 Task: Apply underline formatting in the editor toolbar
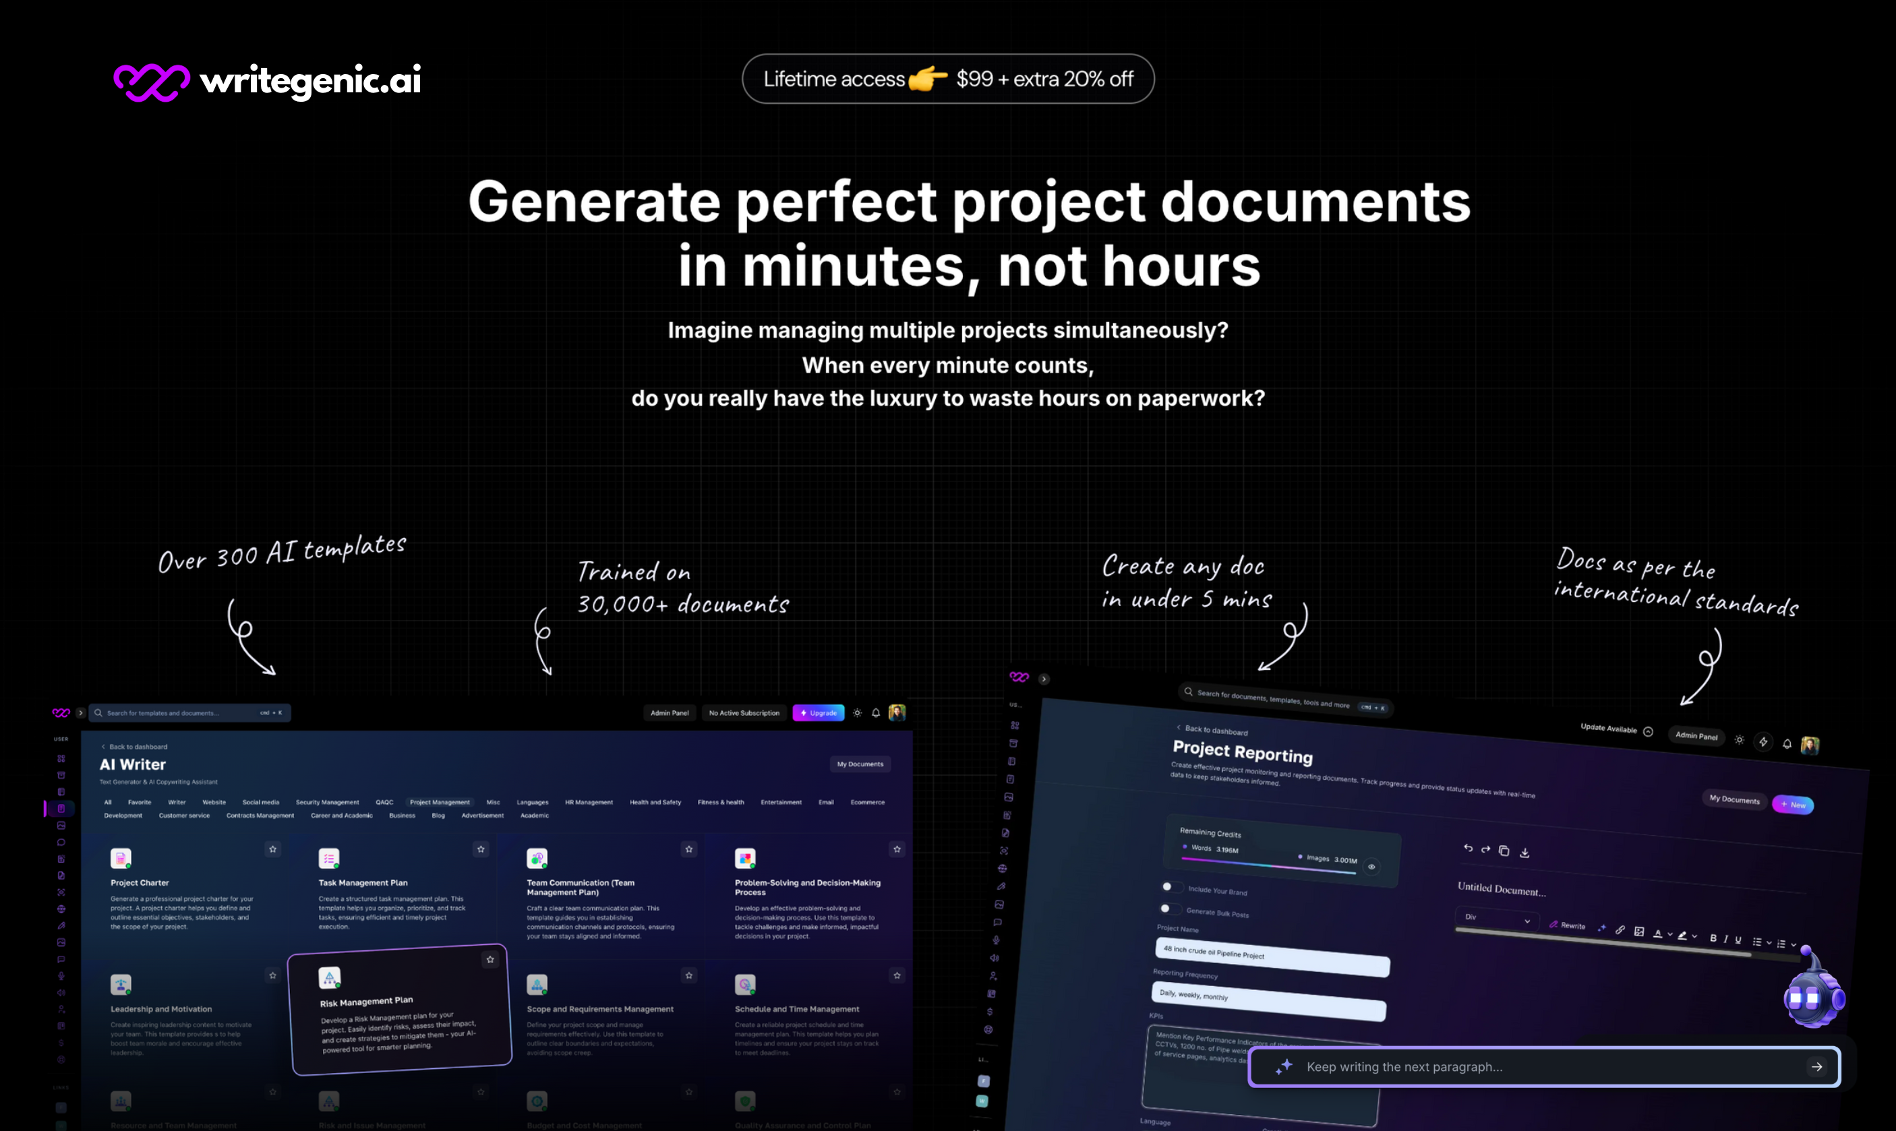tap(1738, 940)
